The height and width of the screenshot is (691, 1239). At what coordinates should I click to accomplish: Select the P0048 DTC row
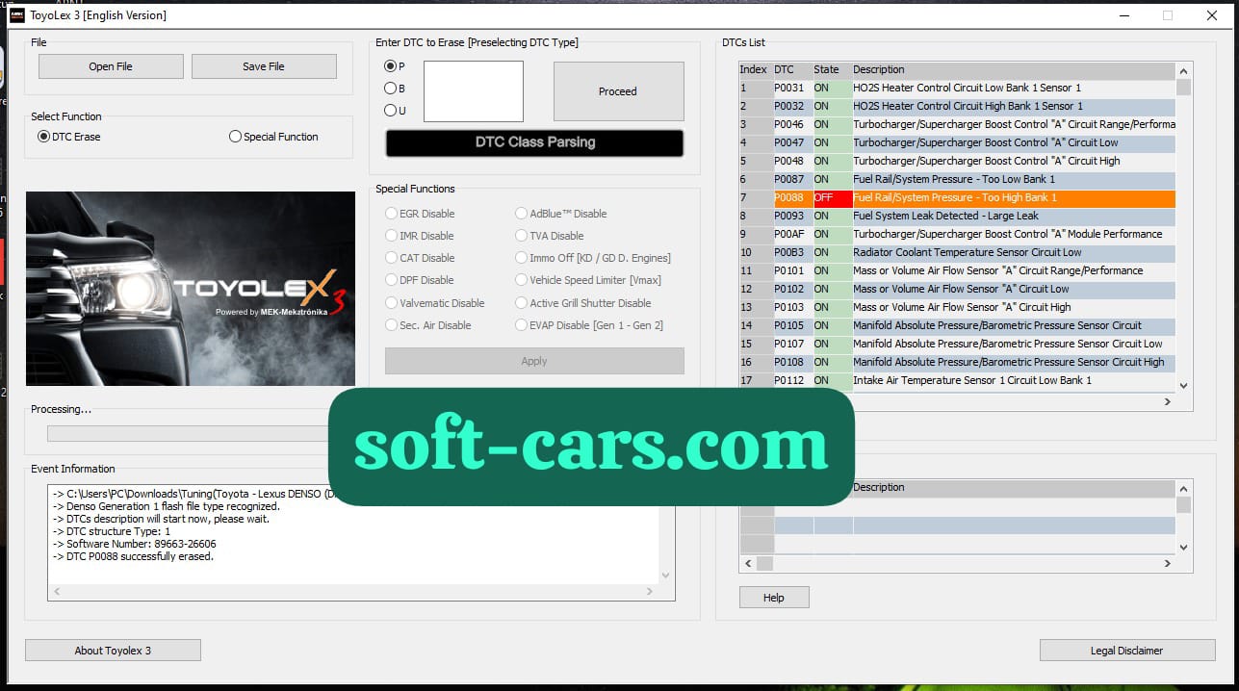[x=957, y=161]
